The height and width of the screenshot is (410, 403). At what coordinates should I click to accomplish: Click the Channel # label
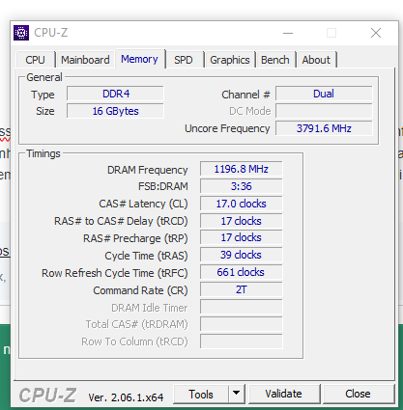coord(245,95)
